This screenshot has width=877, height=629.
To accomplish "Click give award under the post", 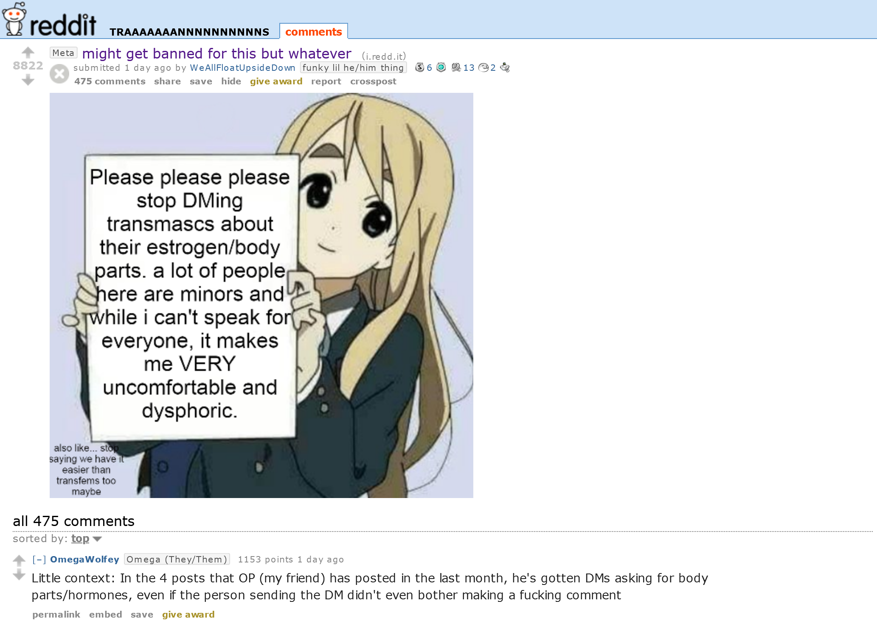I will click(276, 81).
